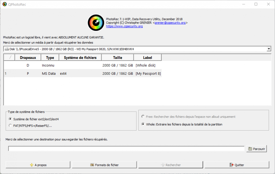Screen dimensions: 275x174
Task: Click the QPhotoRec title bar app icon
Action: coord(5,4)
